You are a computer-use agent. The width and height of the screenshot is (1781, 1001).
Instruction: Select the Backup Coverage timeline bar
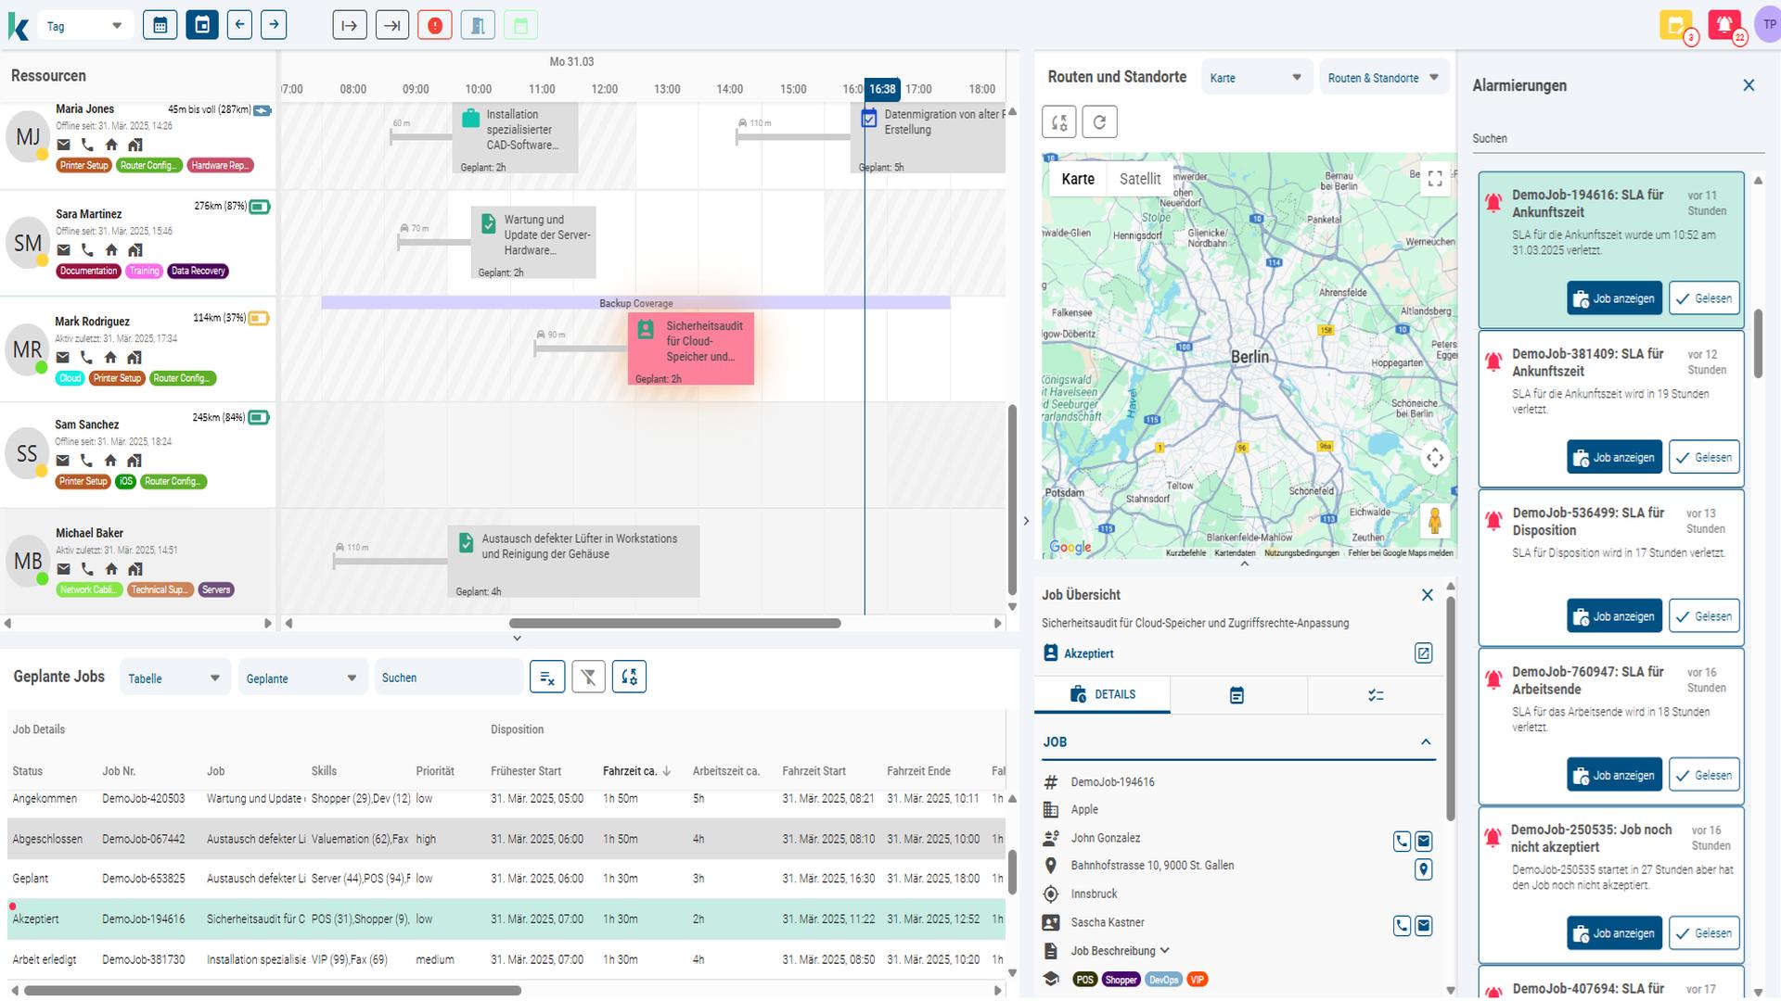(x=635, y=303)
